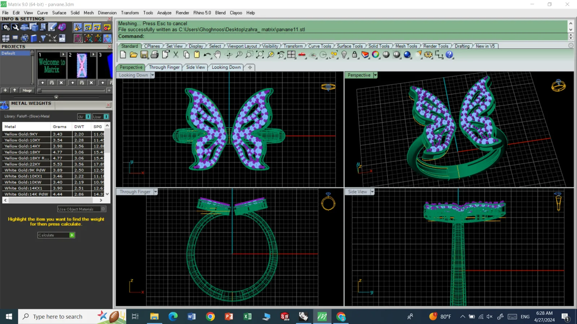Click the blue sphere Render icon

coord(407,55)
